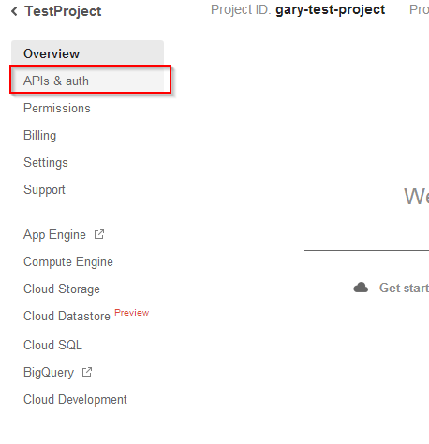Click the Get started text
The width and height of the screenshot is (429, 444).
404,288
